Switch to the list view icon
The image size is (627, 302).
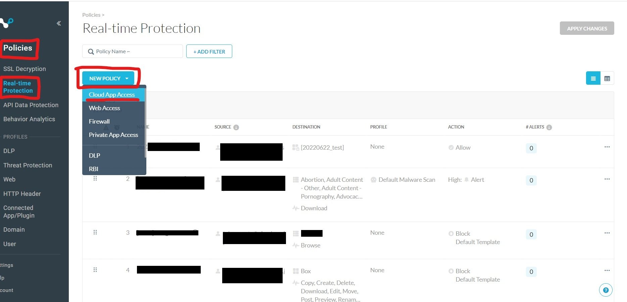[x=593, y=78]
